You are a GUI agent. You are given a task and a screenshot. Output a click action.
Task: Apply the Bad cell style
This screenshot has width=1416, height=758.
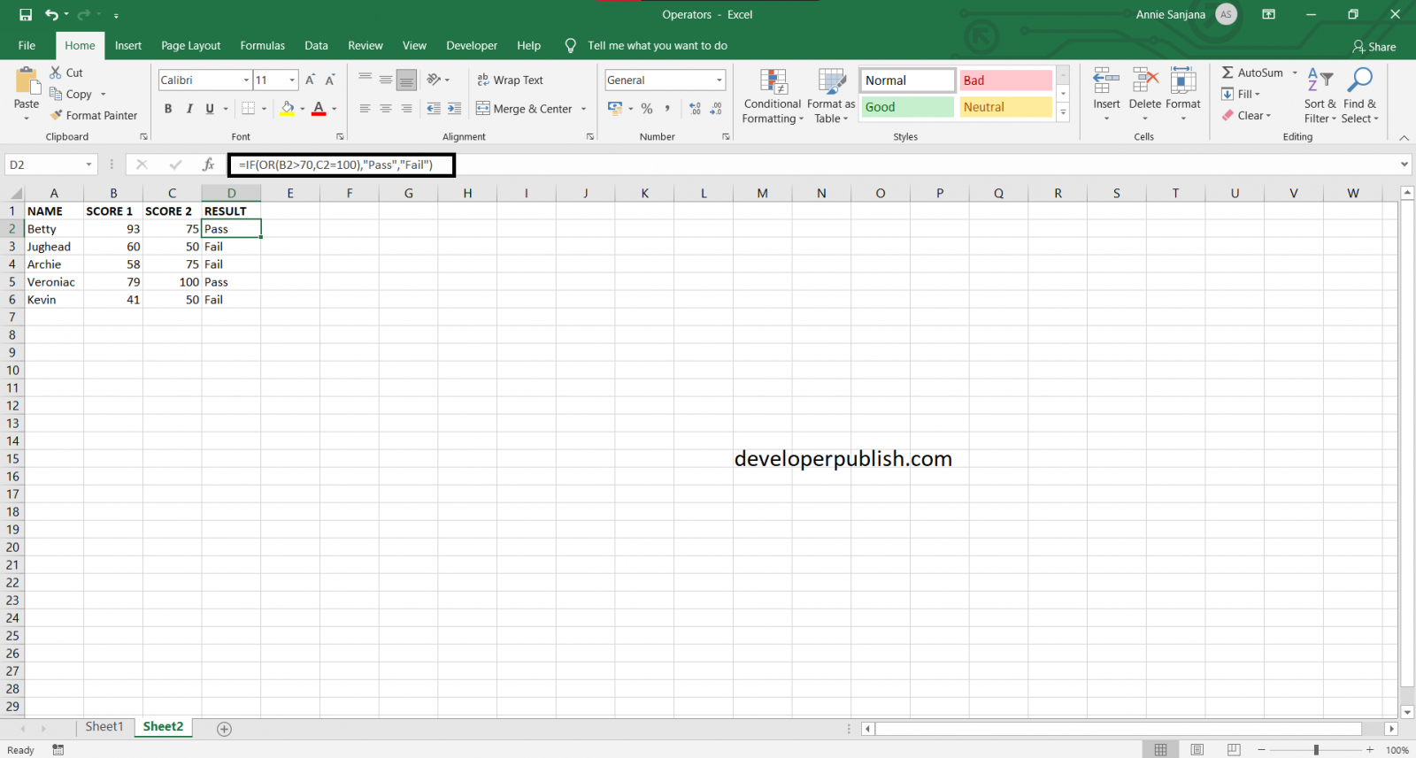(1006, 80)
